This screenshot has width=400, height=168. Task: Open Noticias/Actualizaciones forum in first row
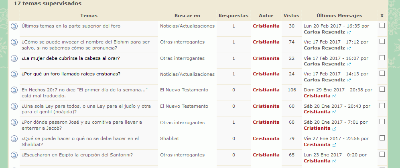pyautogui.click(x=187, y=26)
